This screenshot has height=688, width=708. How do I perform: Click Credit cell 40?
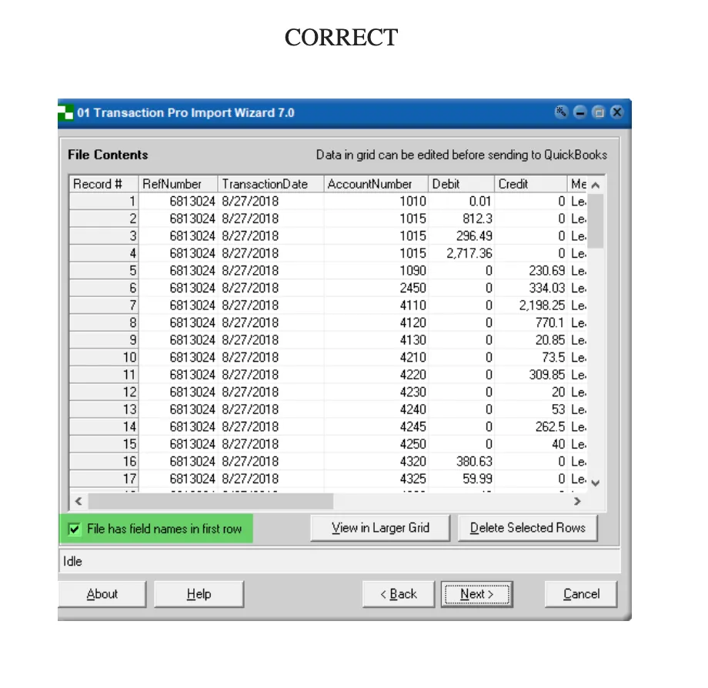(x=530, y=444)
